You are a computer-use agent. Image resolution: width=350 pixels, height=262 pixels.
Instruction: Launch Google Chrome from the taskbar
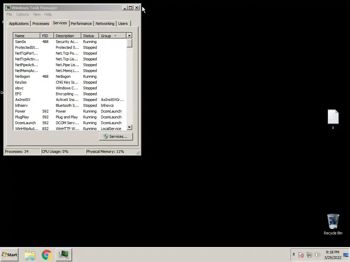(x=46, y=255)
